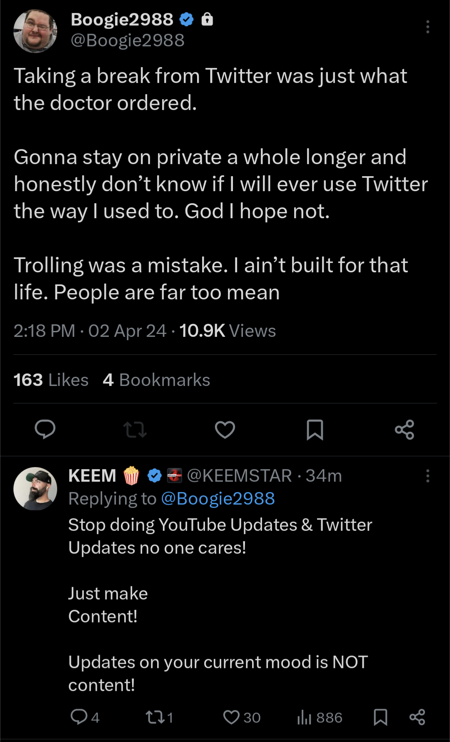Open Boogie2988's profile picture

35,31
